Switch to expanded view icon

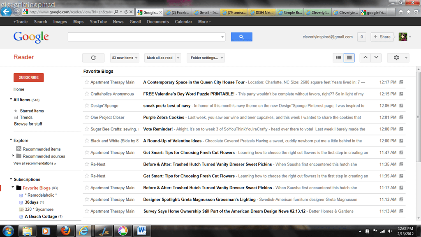(x=349, y=58)
